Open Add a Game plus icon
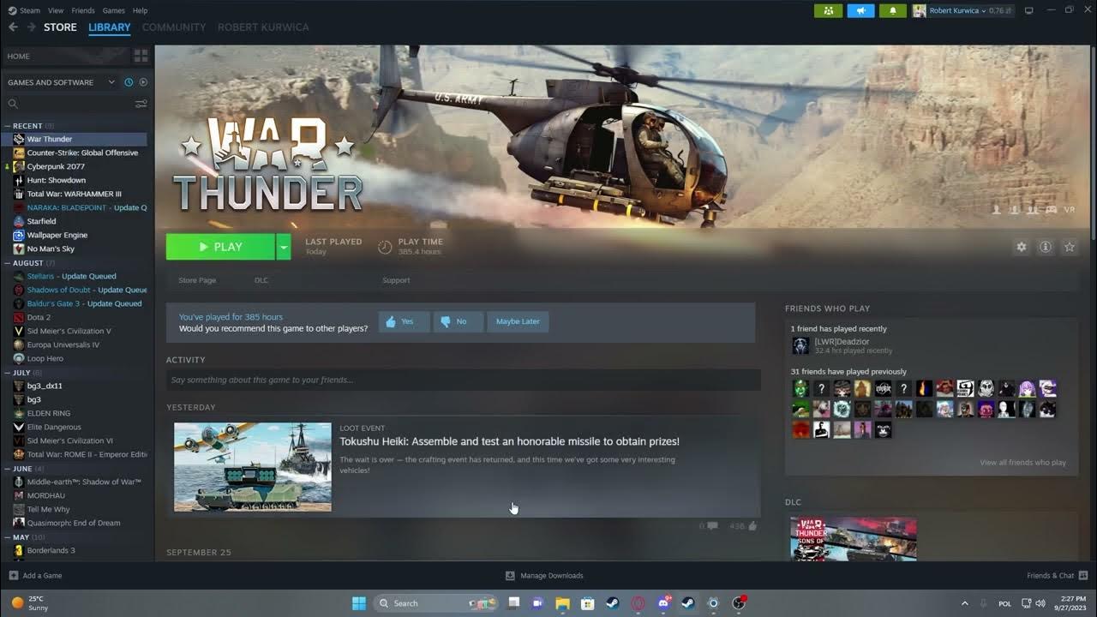This screenshot has height=617, width=1097. [13, 576]
